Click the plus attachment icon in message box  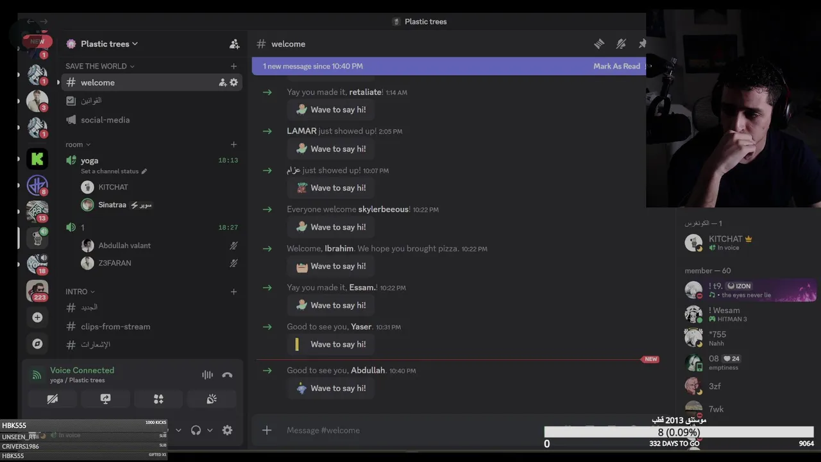[267, 430]
